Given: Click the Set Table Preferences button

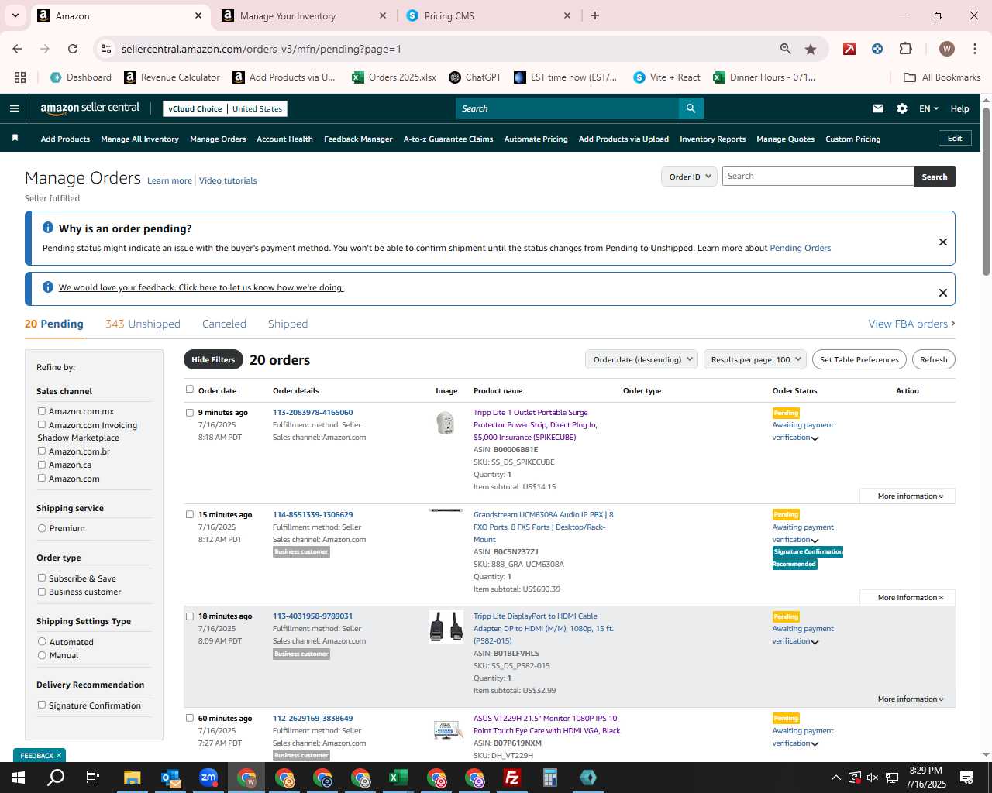Looking at the screenshot, I should (x=859, y=359).
